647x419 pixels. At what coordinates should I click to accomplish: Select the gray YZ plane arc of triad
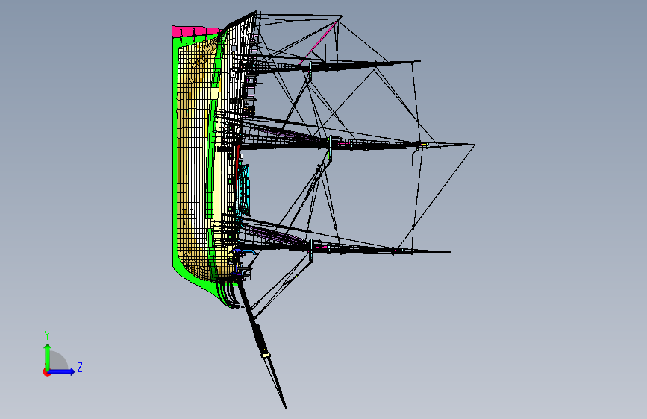tap(57, 360)
